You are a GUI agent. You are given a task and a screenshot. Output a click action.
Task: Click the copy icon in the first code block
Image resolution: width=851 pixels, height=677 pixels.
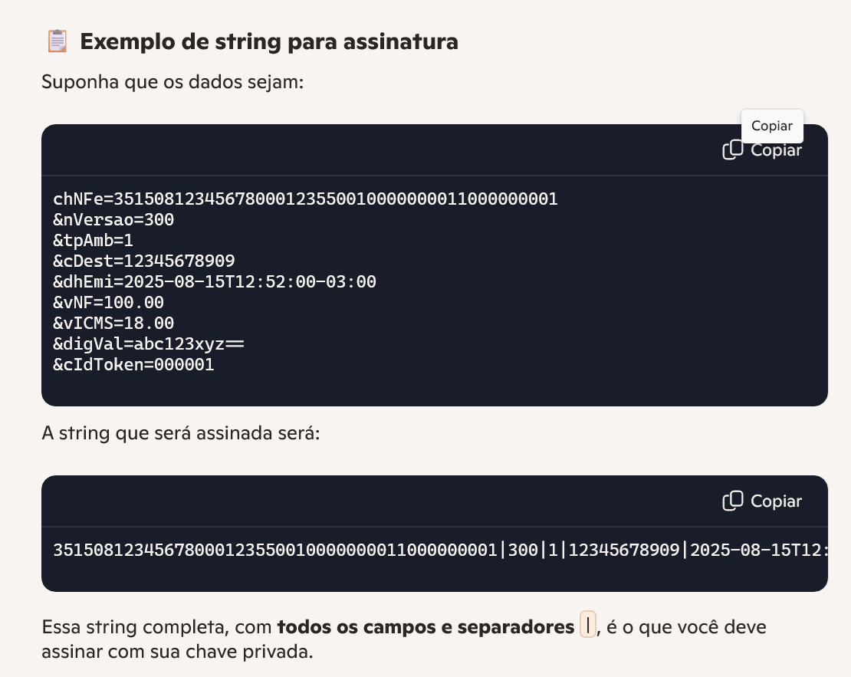[x=733, y=150]
